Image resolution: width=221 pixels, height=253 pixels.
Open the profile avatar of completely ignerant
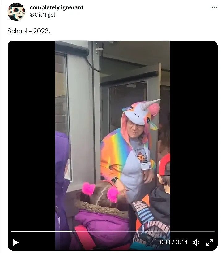16,12
